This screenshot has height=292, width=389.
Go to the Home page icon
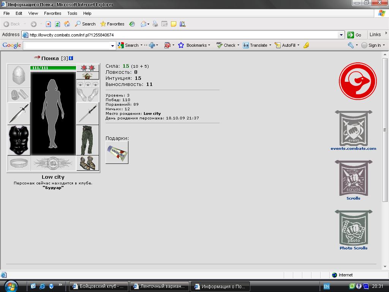[67, 24]
